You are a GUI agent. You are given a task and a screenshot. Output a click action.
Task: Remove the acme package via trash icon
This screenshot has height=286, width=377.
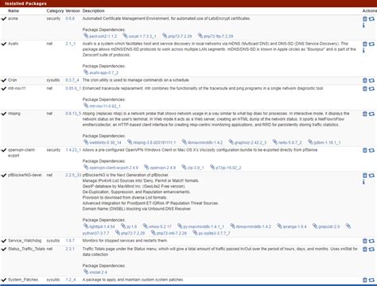(365, 19)
